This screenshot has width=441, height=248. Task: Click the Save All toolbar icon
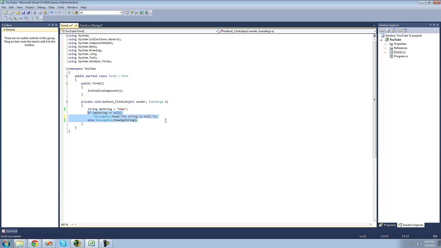28,13
